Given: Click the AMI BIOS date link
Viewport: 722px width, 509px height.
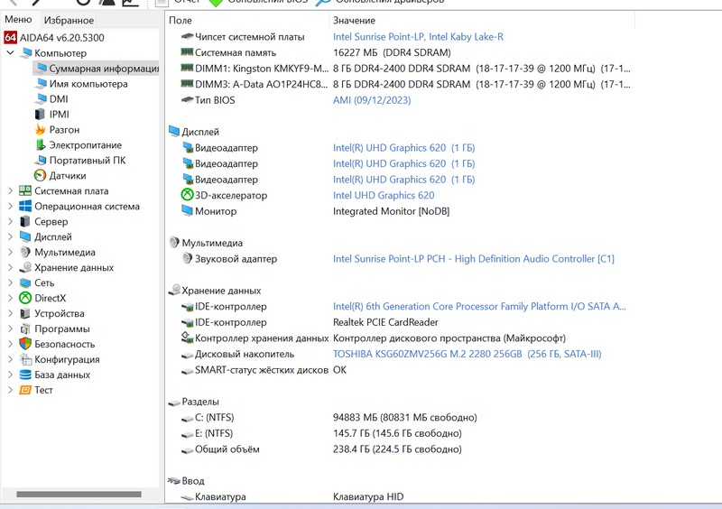Looking at the screenshot, I should click(x=372, y=100).
